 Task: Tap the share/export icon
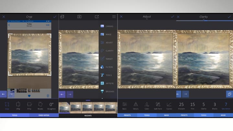[97, 16]
